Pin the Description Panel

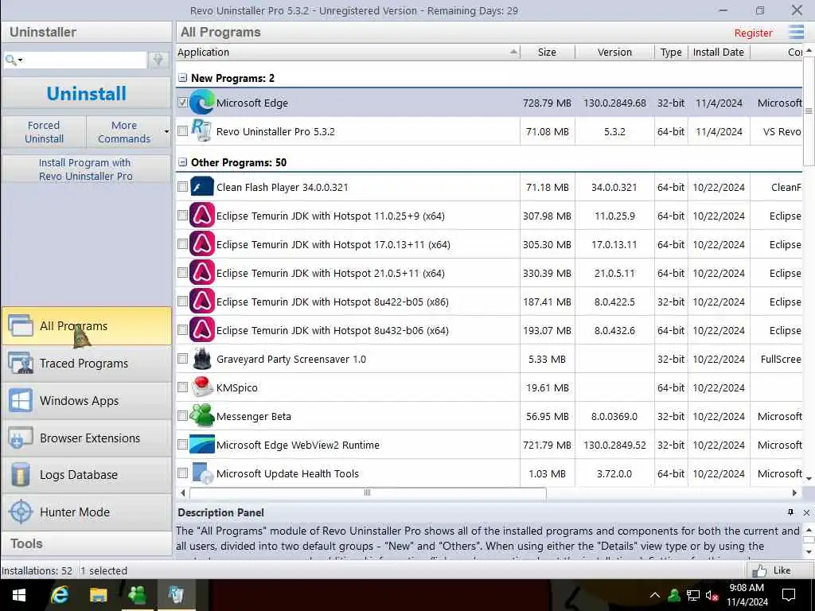pos(790,512)
